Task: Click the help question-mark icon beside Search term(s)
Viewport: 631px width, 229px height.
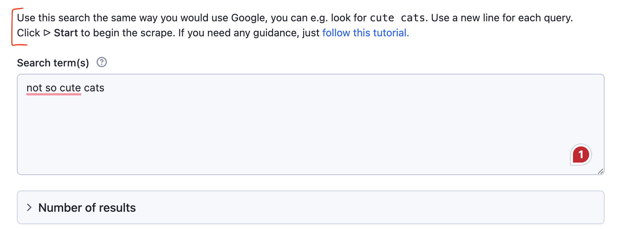Action: (x=102, y=62)
